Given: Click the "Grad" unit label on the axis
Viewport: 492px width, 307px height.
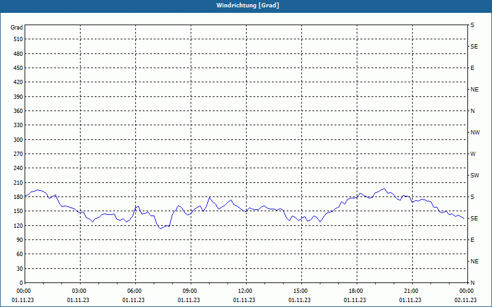Looking at the screenshot, I should click(x=17, y=28).
